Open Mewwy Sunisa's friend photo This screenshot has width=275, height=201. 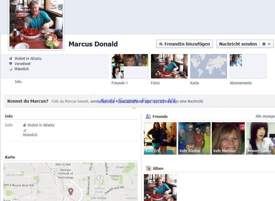coord(260,138)
